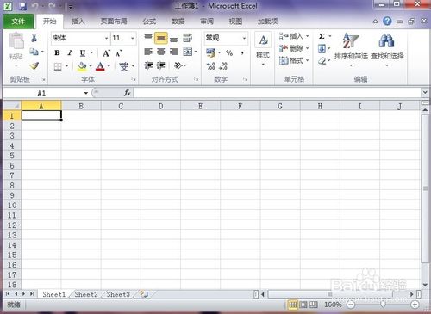This screenshot has height=314, width=431.
Task: Click the column D header
Action: tap(160, 106)
